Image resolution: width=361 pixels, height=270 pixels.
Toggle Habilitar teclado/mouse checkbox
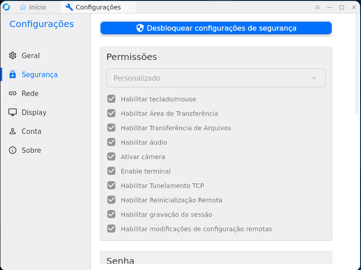[x=111, y=99]
